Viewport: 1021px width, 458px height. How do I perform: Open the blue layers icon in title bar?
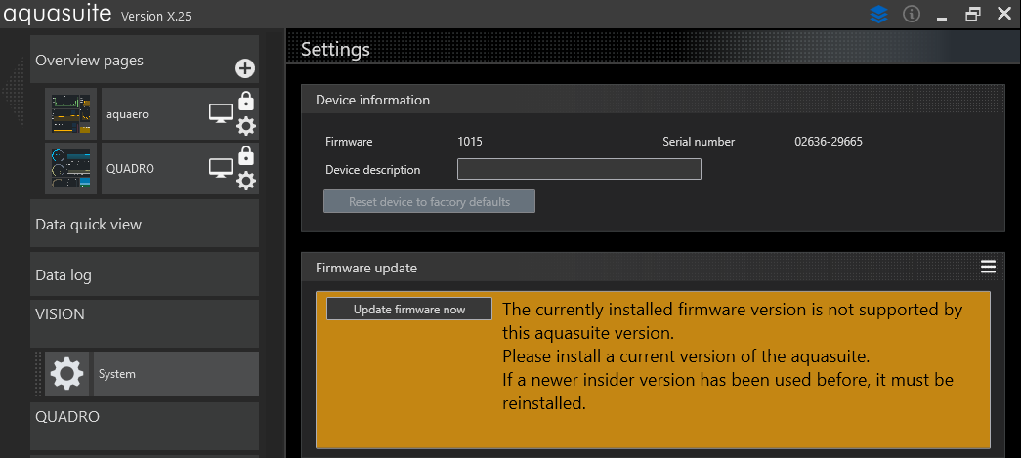(878, 15)
